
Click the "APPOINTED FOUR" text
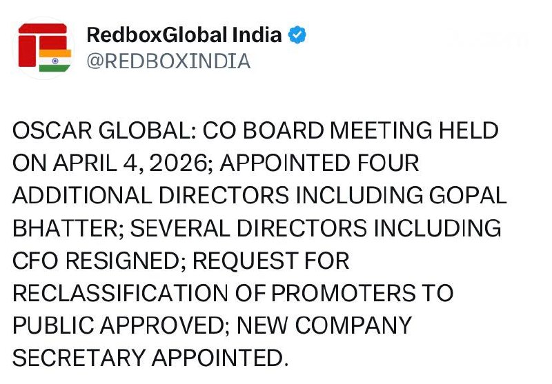320,163
